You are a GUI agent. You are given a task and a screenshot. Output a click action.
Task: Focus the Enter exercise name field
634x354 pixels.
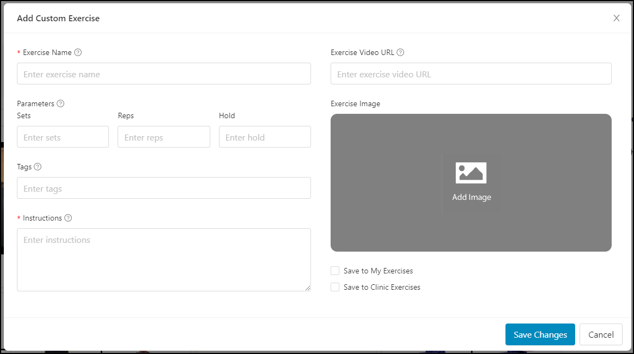pyautogui.click(x=163, y=74)
